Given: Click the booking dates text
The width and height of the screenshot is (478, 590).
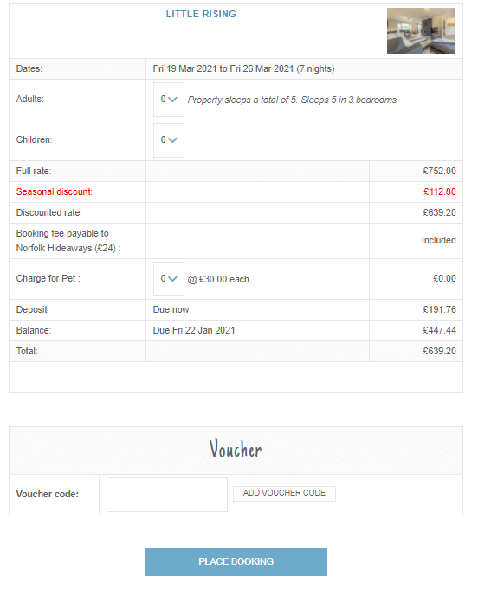Looking at the screenshot, I should [x=243, y=68].
